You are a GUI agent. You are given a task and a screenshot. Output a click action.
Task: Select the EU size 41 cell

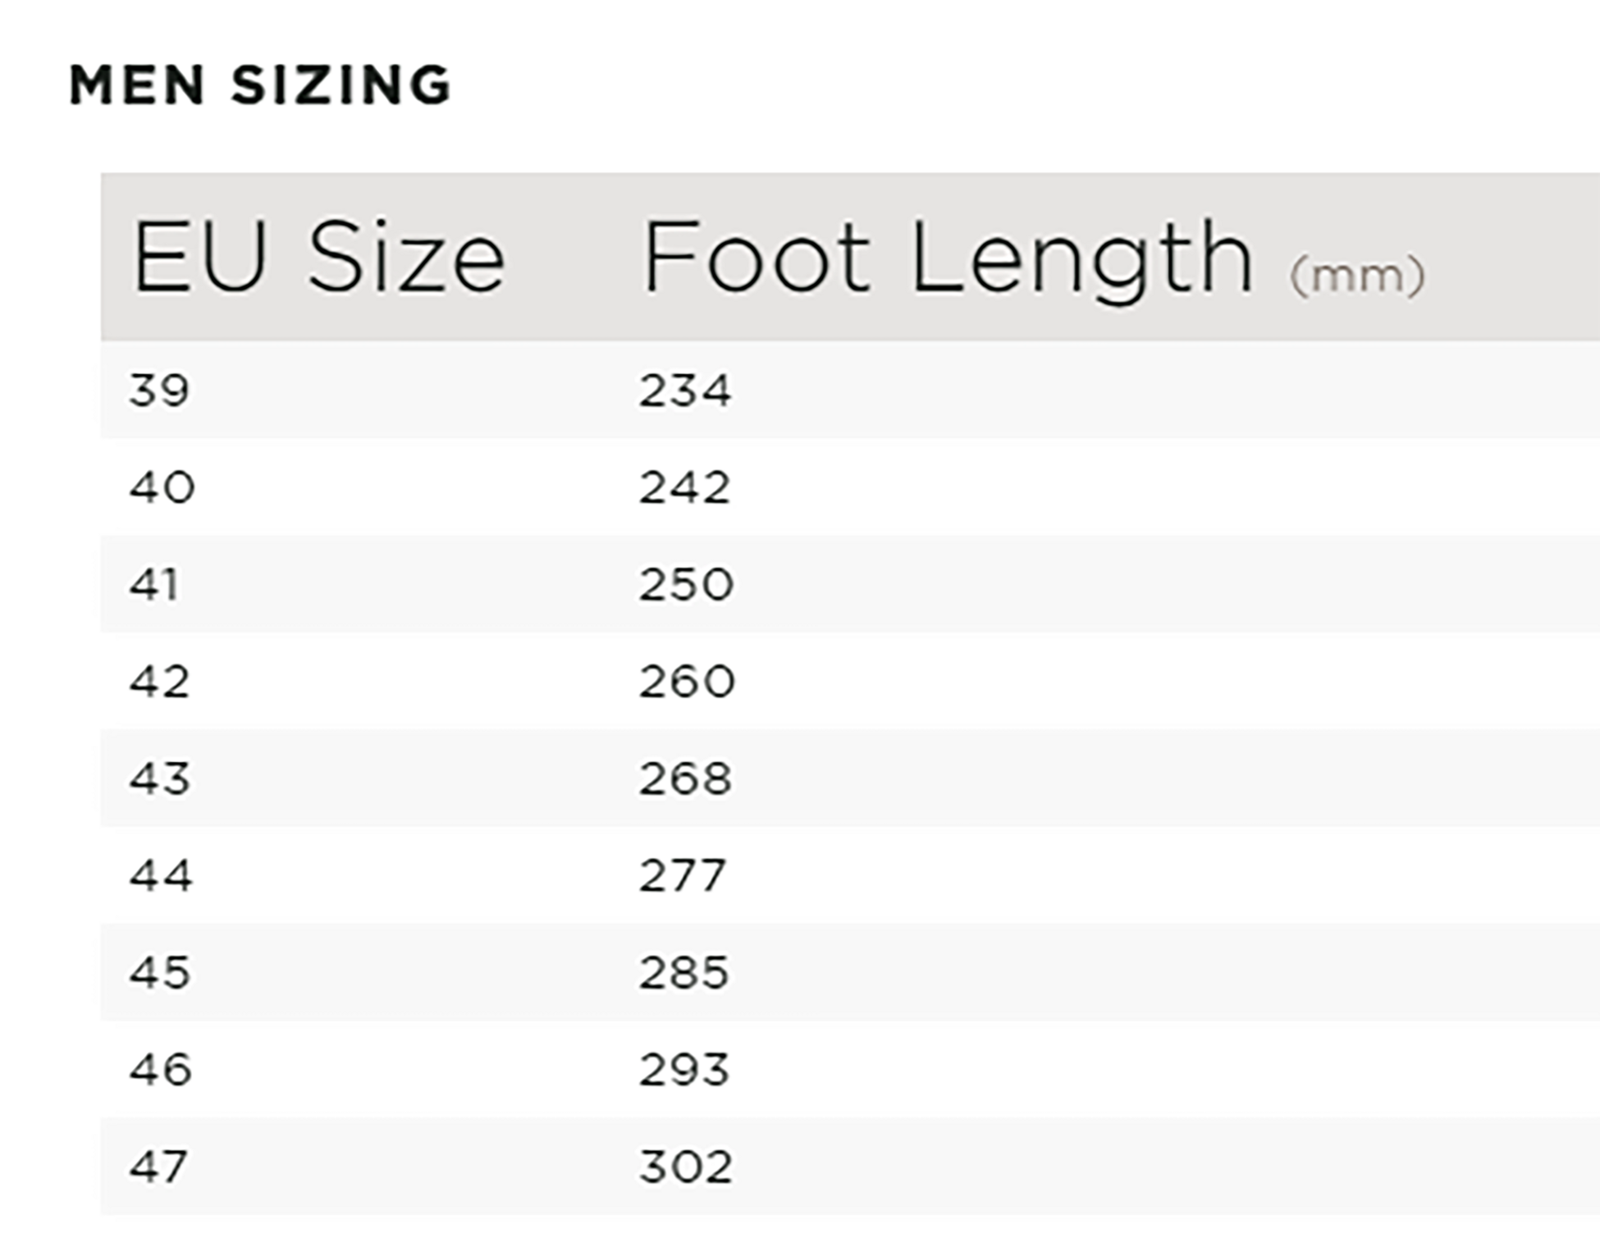click(154, 585)
